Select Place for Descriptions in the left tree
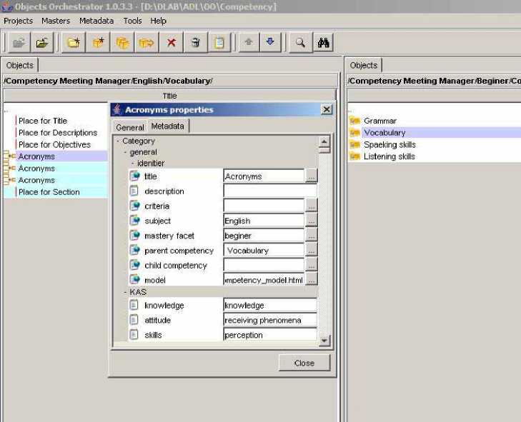Viewport: 521px width, 422px height. tap(58, 133)
